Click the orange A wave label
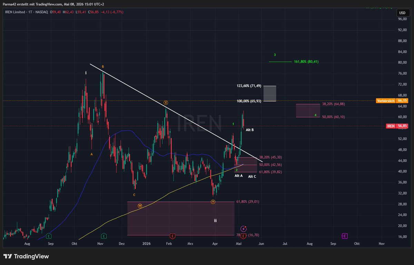 (91, 154)
